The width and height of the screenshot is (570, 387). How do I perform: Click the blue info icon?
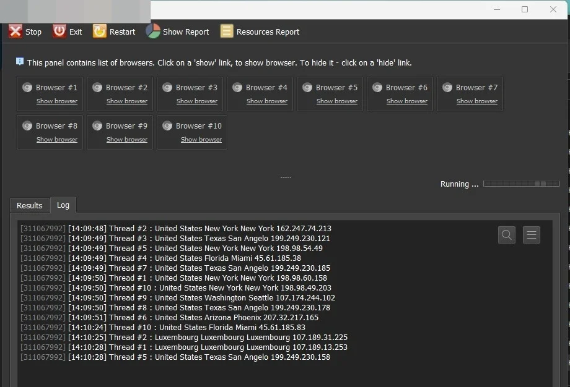tap(20, 61)
